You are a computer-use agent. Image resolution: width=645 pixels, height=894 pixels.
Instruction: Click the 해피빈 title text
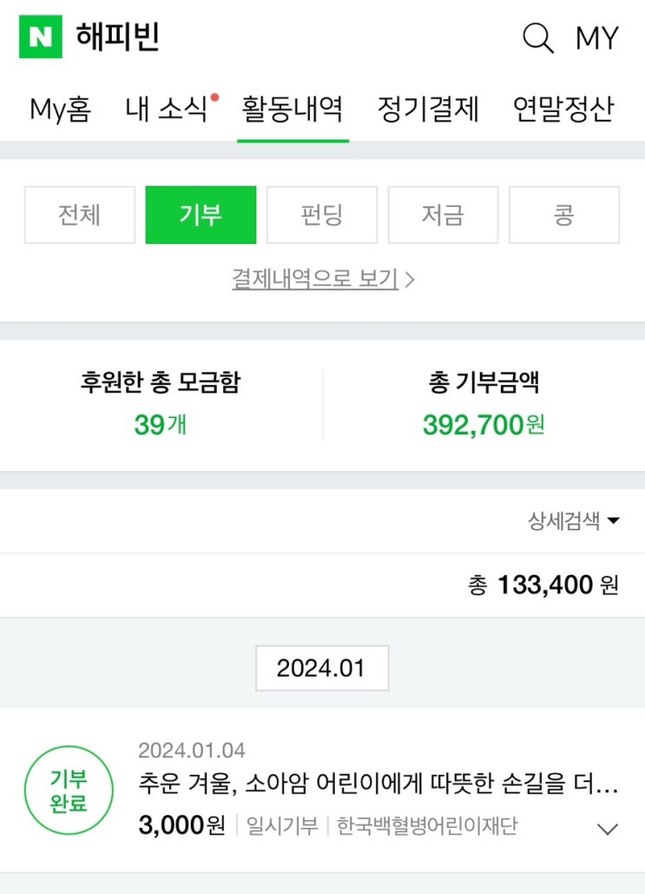[118, 37]
